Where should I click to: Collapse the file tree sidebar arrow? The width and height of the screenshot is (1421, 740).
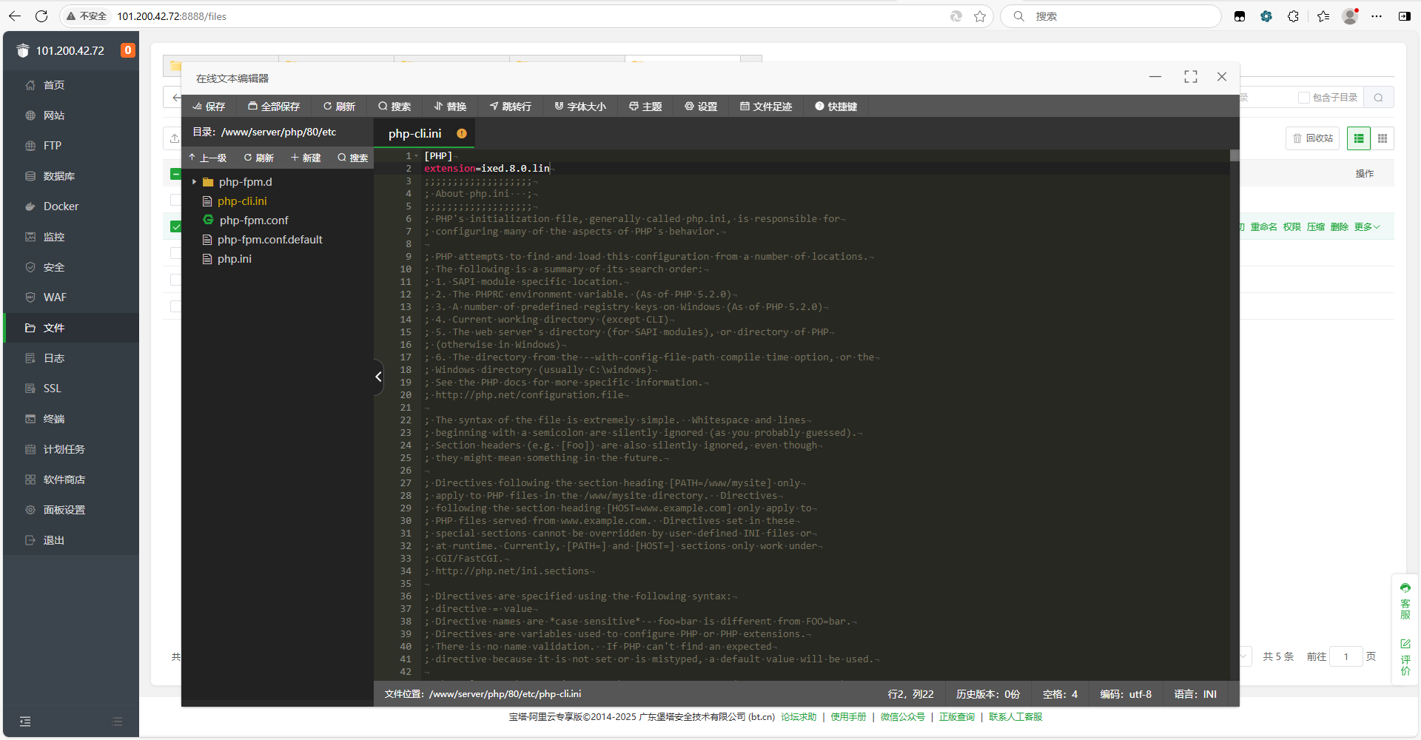coord(378,377)
